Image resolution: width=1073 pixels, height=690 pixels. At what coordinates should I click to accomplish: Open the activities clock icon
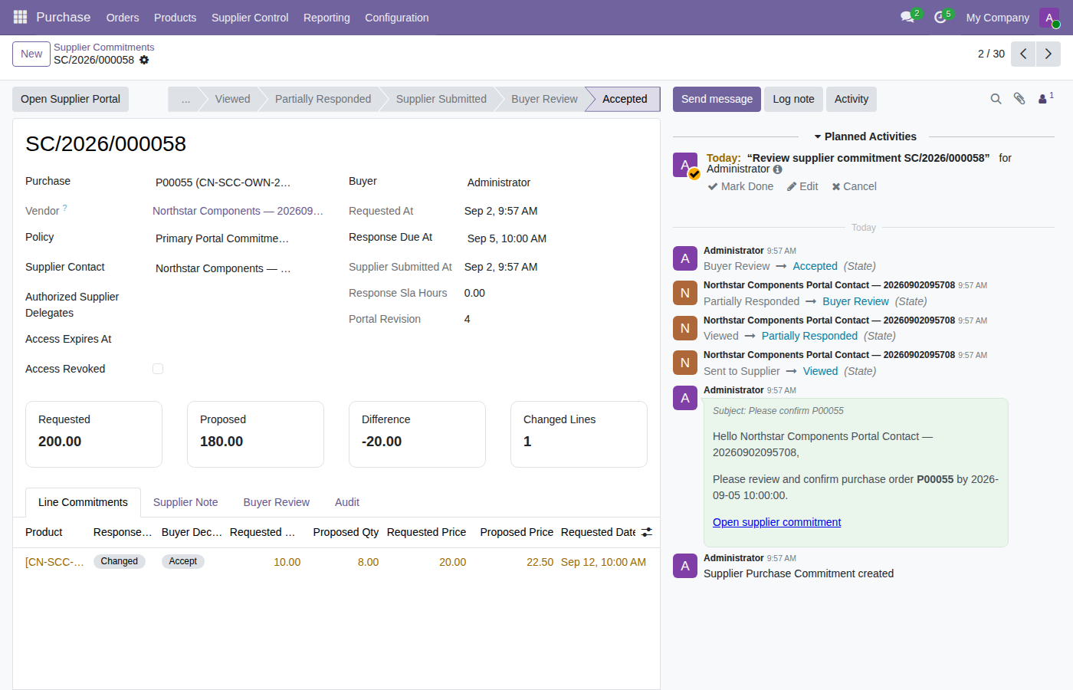point(940,17)
